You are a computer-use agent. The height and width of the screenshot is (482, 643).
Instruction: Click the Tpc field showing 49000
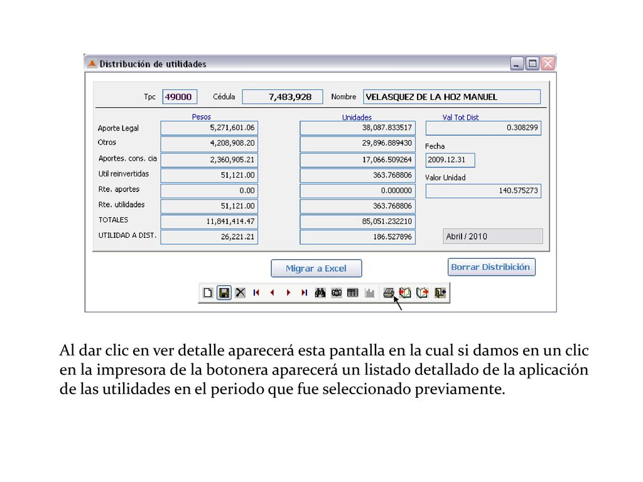[x=180, y=97]
